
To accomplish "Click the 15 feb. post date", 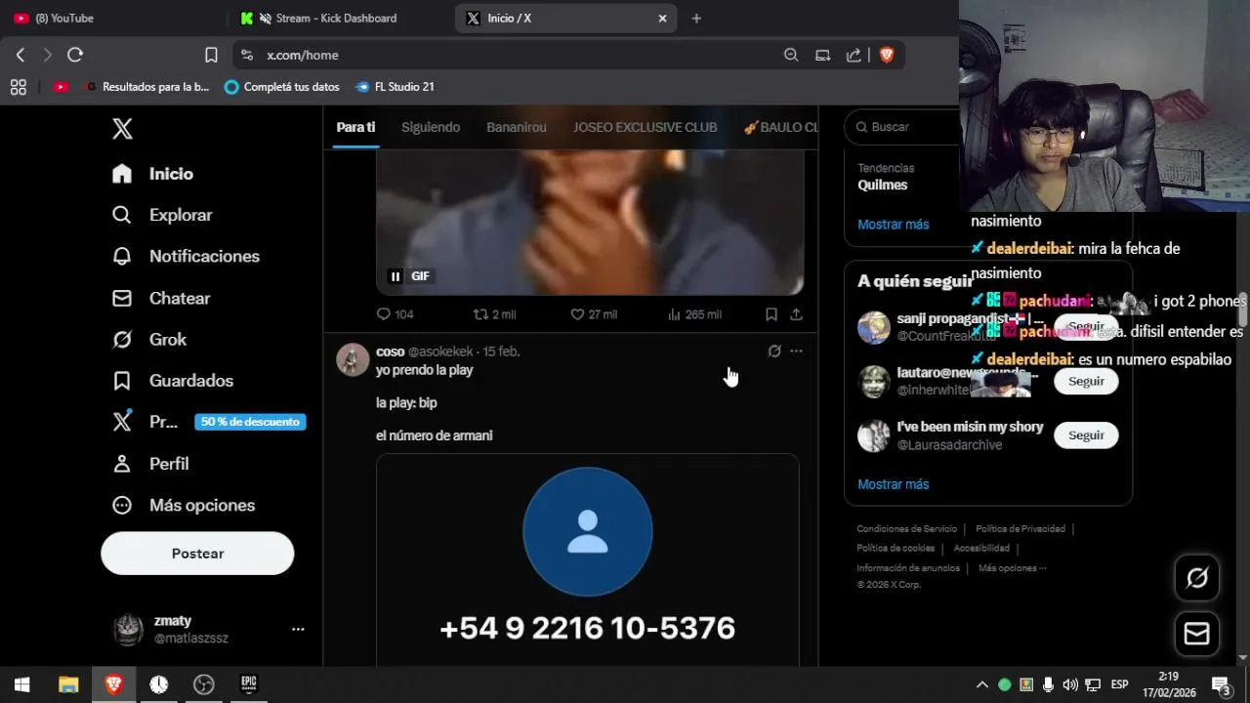I will click(x=501, y=351).
